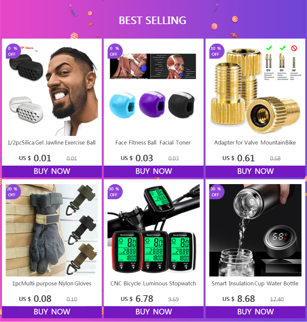This screenshot has width=307, height=322.
Task: Click the 10% OFF badge on valve adapter
Action: click(x=216, y=51)
